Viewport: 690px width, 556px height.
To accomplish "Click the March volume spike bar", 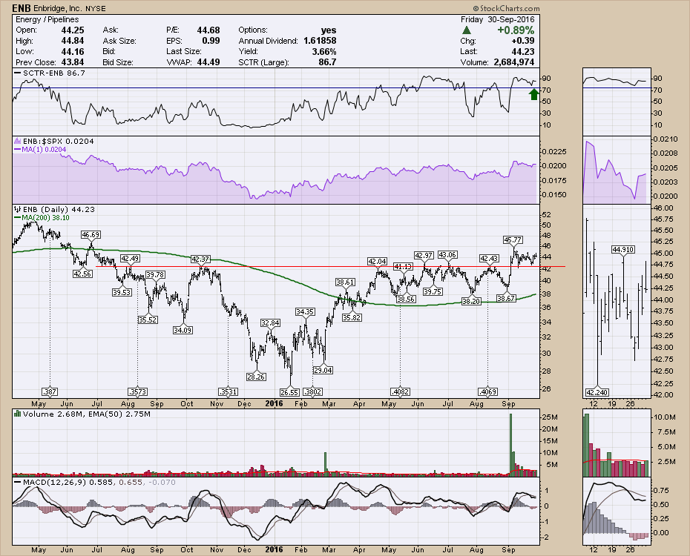I will point(326,463).
